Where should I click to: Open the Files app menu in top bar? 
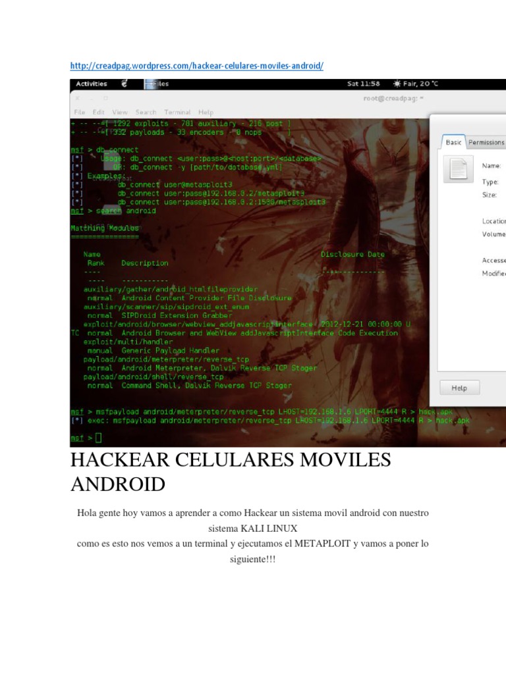pyautogui.click(x=158, y=84)
